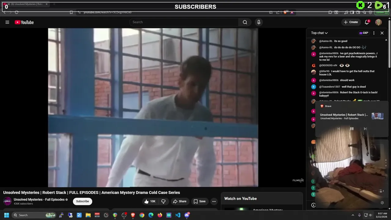The height and width of the screenshot is (220, 391).
Task: Open YouTube notifications bell
Action: pos(367,22)
